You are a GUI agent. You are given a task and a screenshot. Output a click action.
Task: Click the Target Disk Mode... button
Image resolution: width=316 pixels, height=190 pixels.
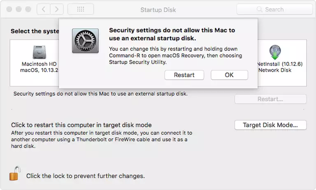[x=270, y=125]
